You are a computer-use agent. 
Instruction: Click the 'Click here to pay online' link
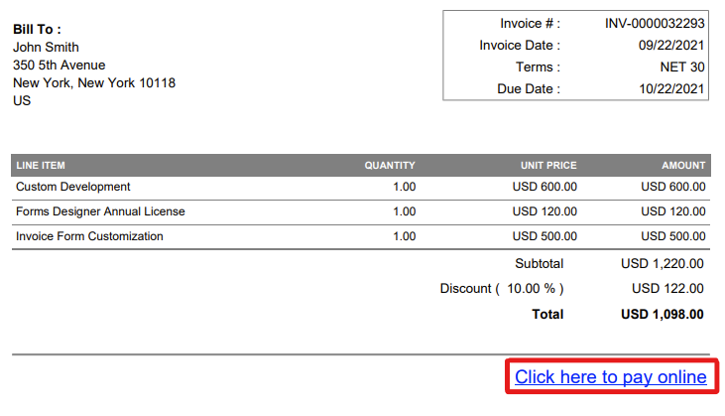610,377
